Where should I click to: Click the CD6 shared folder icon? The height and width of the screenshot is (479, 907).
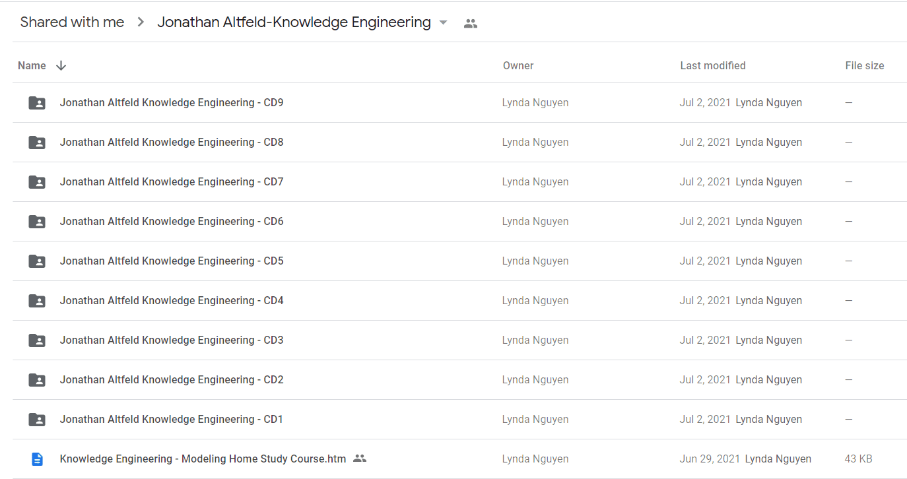click(x=37, y=222)
